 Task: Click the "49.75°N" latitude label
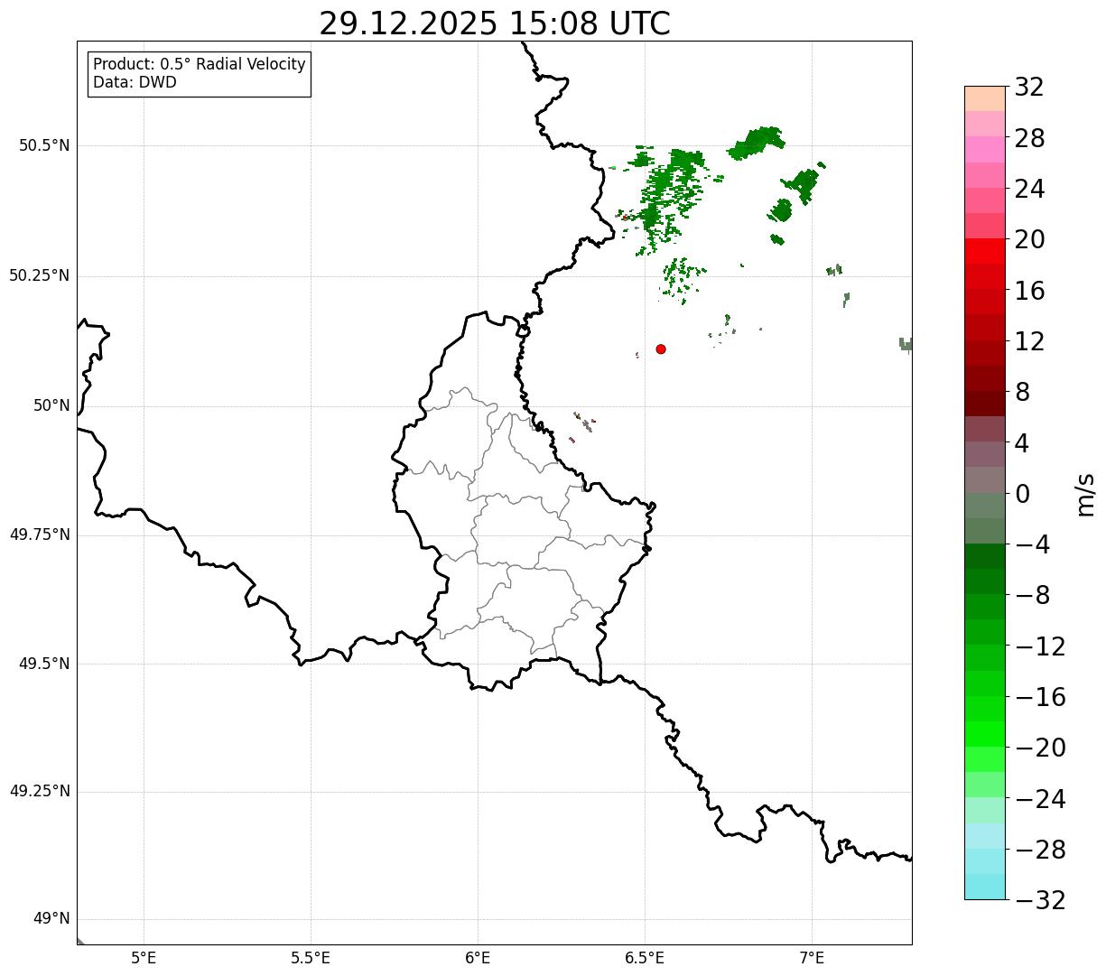[x=40, y=534]
